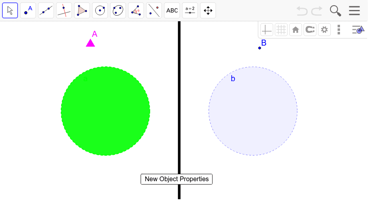Viewport: 368px width, 200px height.
Task: Click the Undo arrow
Action: coord(302,11)
